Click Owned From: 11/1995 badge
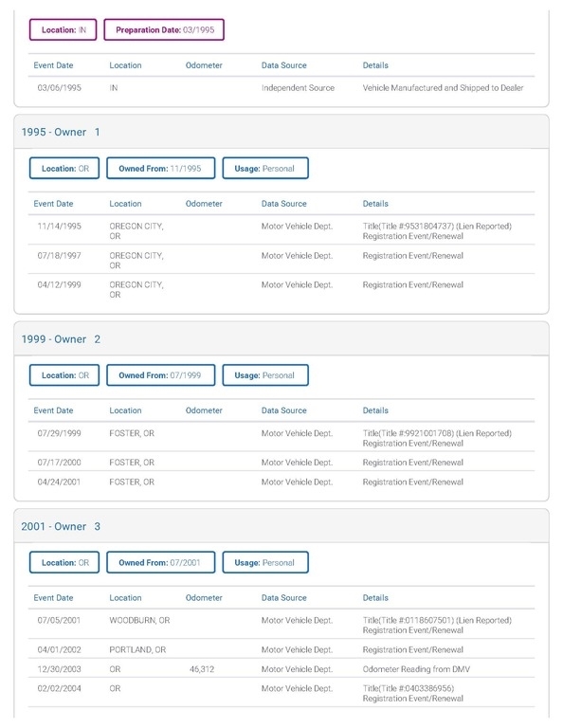 160,168
